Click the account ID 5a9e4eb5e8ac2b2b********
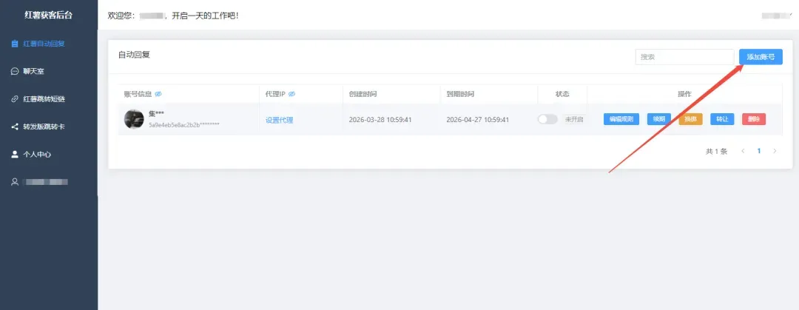 click(x=184, y=124)
